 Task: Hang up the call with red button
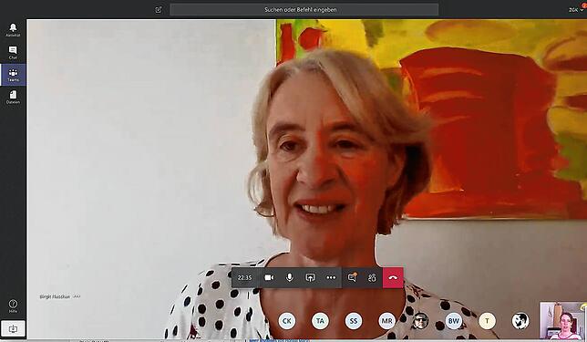coord(393,277)
